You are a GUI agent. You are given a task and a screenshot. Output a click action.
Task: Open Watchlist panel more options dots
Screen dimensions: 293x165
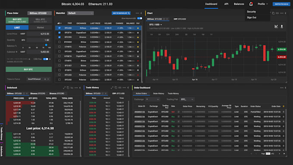pos(137,13)
